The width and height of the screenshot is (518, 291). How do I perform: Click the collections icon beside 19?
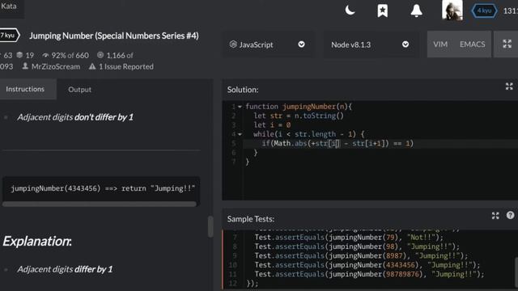point(19,55)
